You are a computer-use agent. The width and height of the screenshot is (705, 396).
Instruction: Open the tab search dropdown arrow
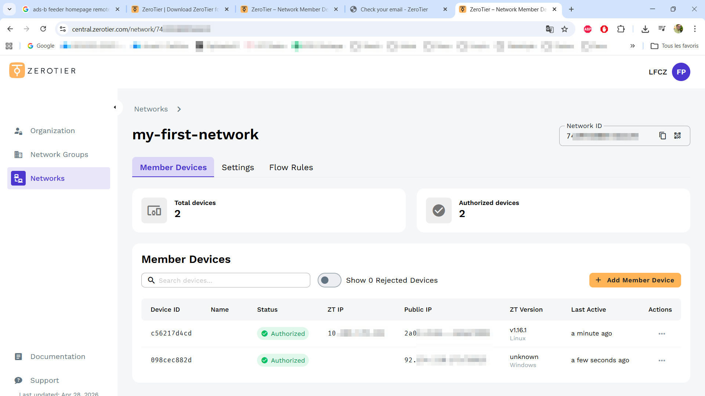[x=10, y=9]
